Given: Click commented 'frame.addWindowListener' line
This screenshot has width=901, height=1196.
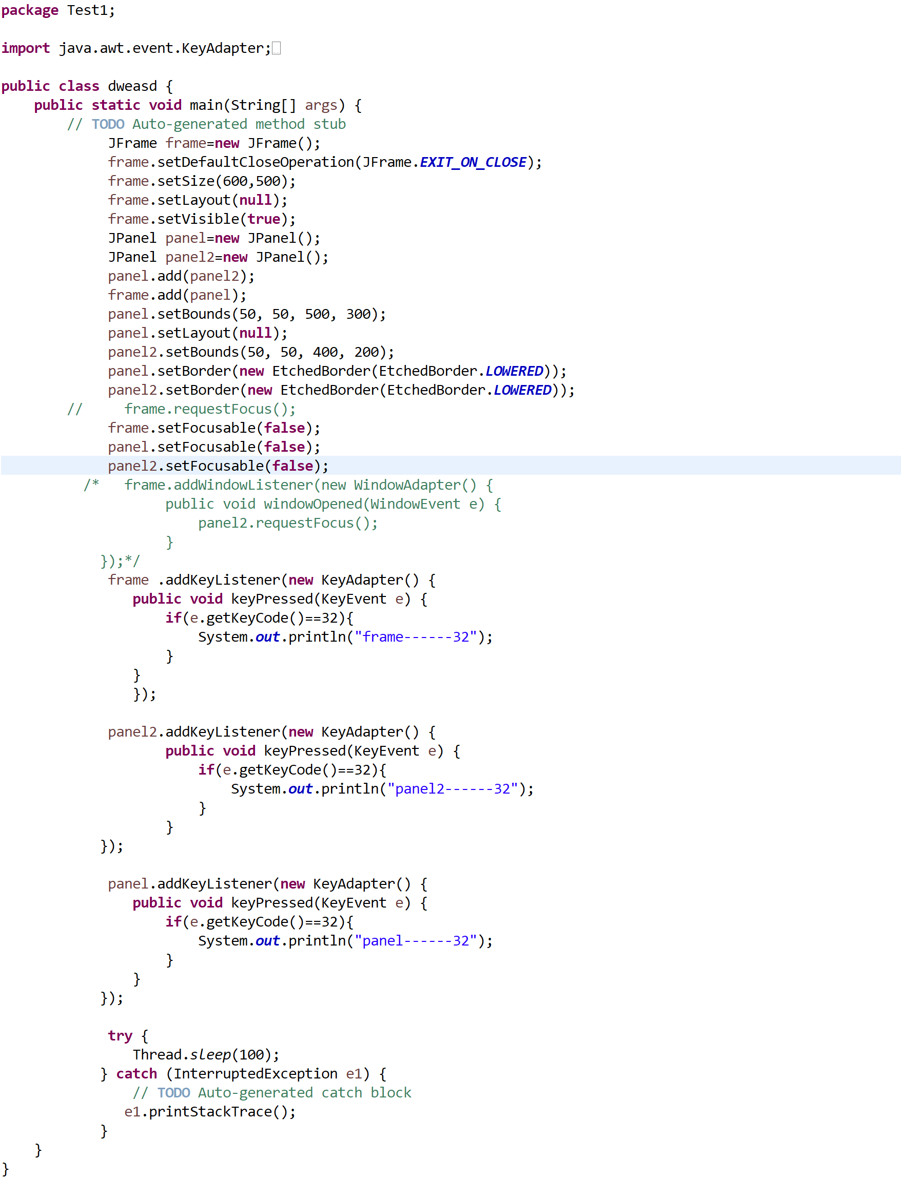Looking at the screenshot, I should [308, 485].
